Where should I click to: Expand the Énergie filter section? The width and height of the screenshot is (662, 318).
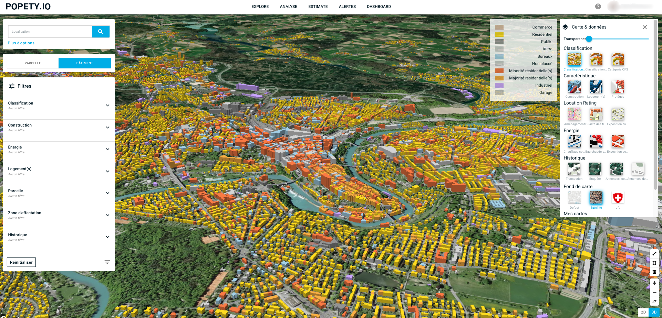107,149
